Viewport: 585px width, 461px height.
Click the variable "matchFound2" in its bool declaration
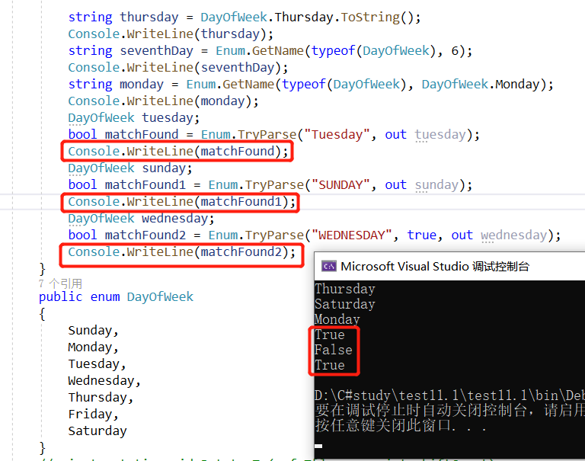[x=145, y=235]
